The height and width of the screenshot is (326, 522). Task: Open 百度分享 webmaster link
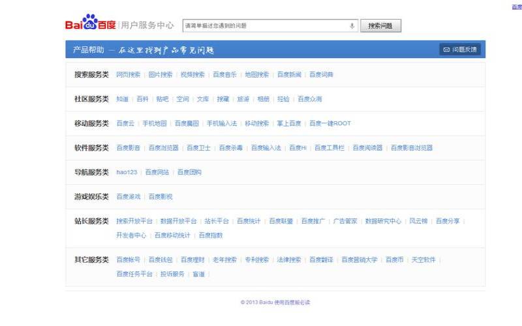pos(448,221)
